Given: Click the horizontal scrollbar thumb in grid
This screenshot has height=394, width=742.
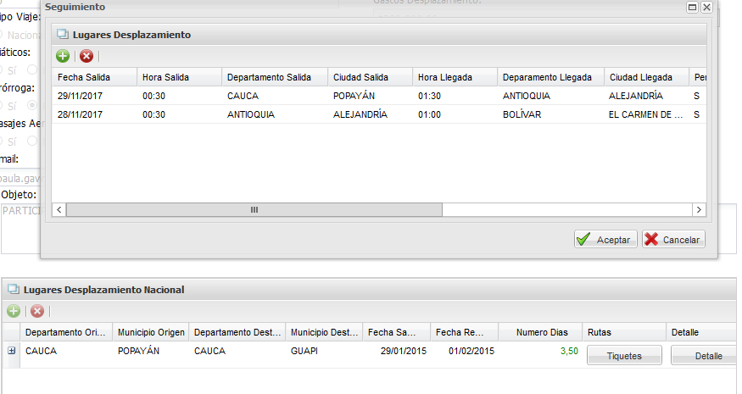Looking at the screenshot, I should tap(254, 209).
